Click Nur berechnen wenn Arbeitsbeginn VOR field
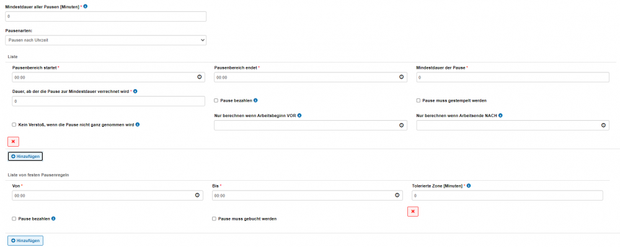The height and width of the screenshot is (247, 620). point(311,125)
